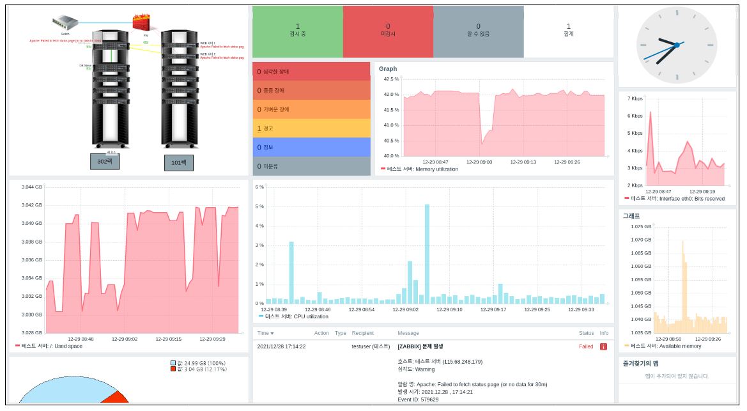747x411 pixels.
Task: Click the testuser (테스트) recipient
Action: coord(371,346)
